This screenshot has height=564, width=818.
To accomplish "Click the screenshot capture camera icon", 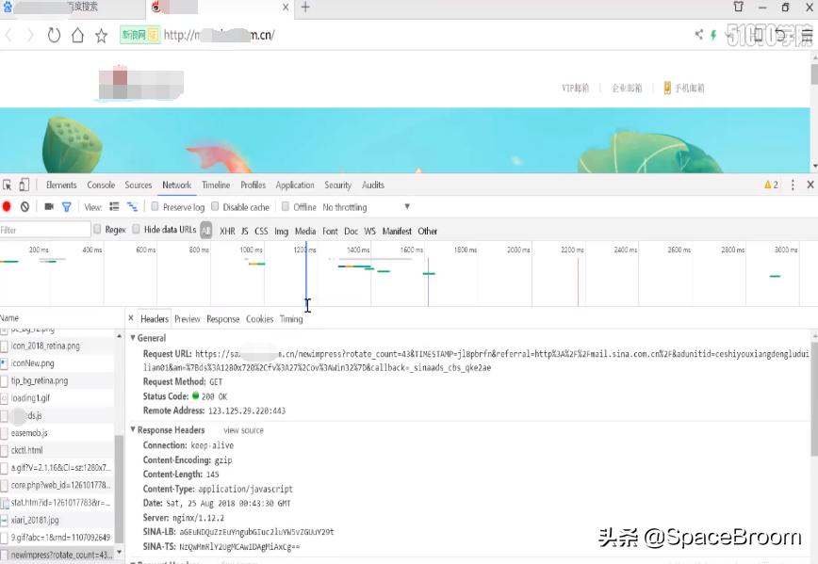I will (x=50, y=207).
